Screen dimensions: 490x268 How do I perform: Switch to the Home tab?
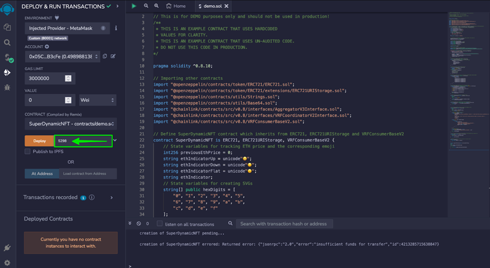[175, 6]
